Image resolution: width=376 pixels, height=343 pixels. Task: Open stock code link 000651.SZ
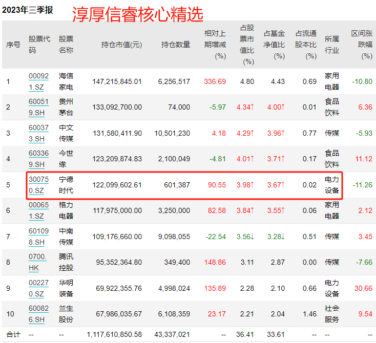[x=38, y=211]
